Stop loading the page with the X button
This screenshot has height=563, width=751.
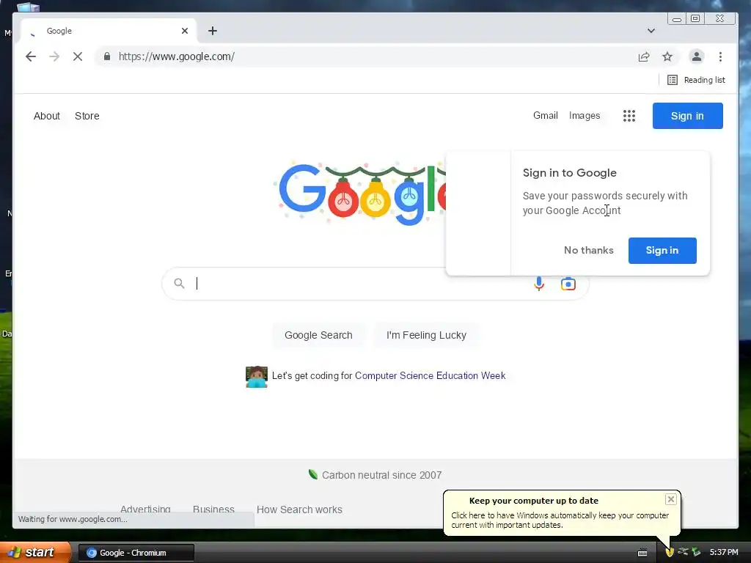click(78, 56)
